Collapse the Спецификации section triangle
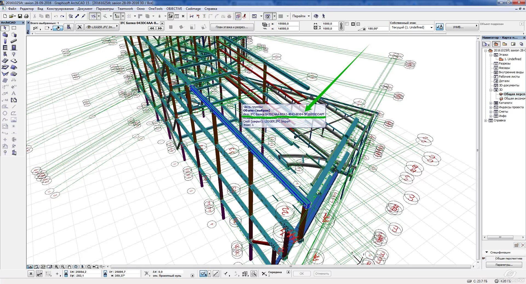 tap(487, 252)
